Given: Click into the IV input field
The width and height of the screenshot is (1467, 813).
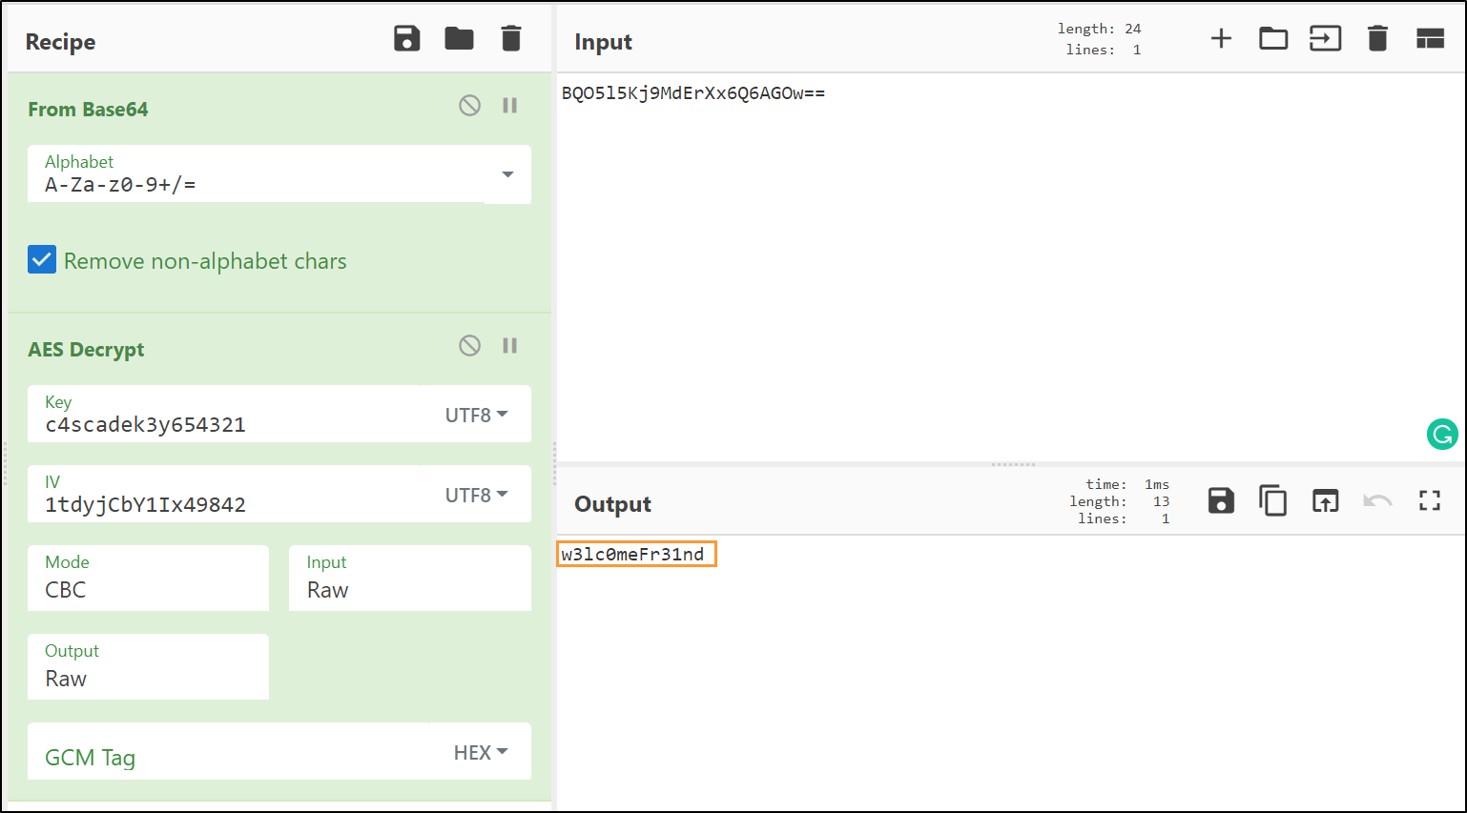Looking at the screenshot, I should tap(224, 494).
